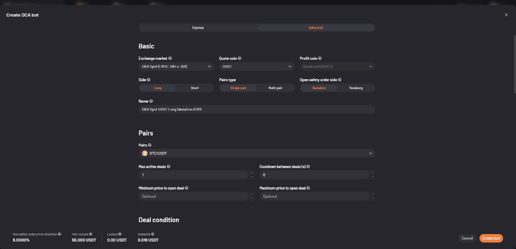Click the Max active deals help icon
The width and height of the screenshot is (516, 249).
[x=168, y=167]
